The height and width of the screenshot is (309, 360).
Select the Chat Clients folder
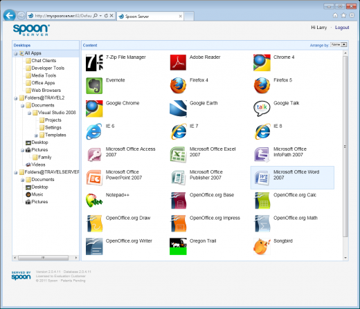pos(41,61)
